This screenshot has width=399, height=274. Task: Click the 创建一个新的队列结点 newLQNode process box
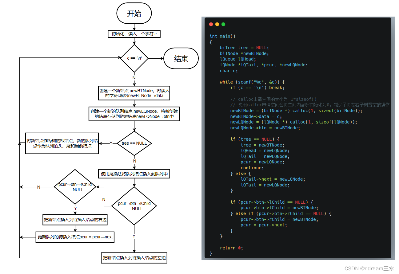tap(134, 114)
